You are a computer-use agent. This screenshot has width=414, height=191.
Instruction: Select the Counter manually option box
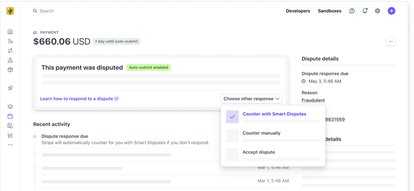coord(232,136)
